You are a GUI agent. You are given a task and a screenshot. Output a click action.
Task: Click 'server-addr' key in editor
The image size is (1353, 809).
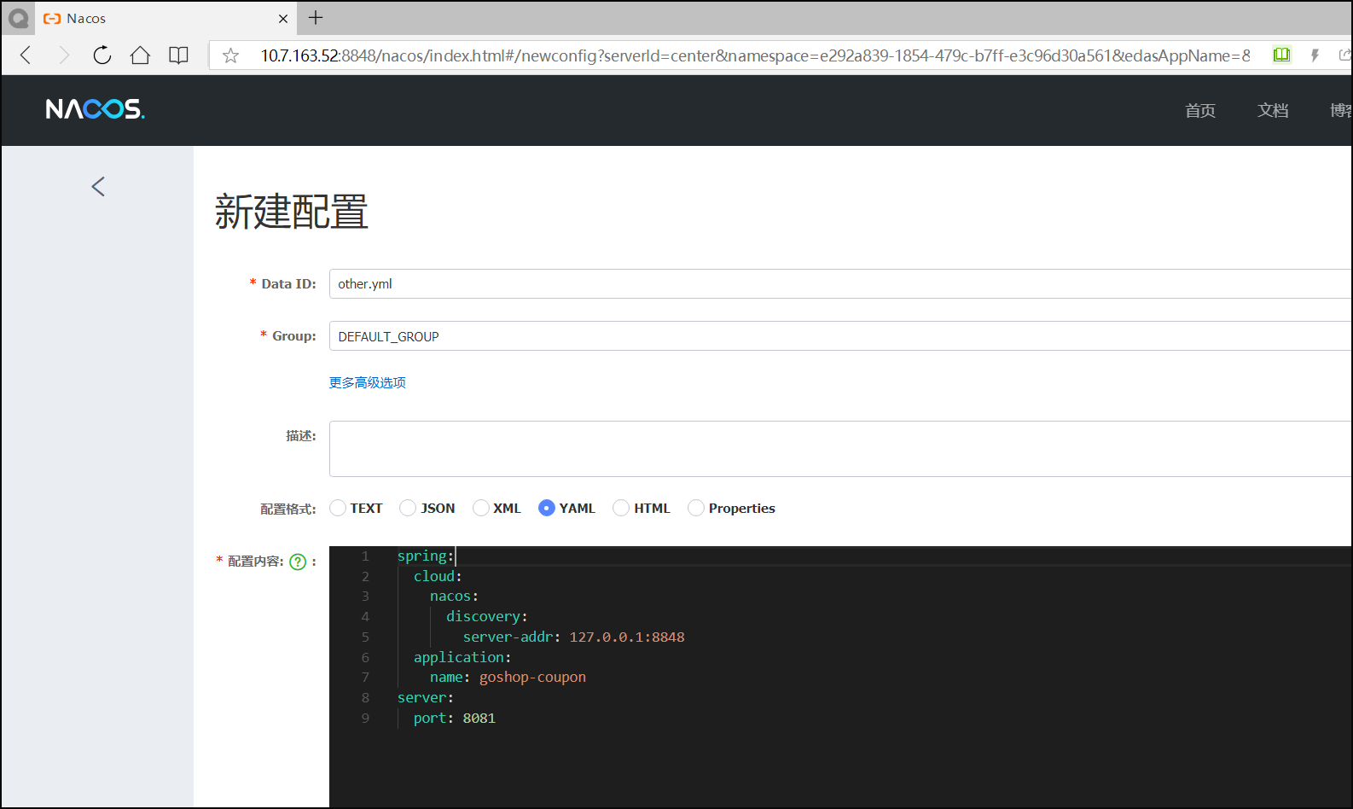pyautogui.click(x=508, y=637)
